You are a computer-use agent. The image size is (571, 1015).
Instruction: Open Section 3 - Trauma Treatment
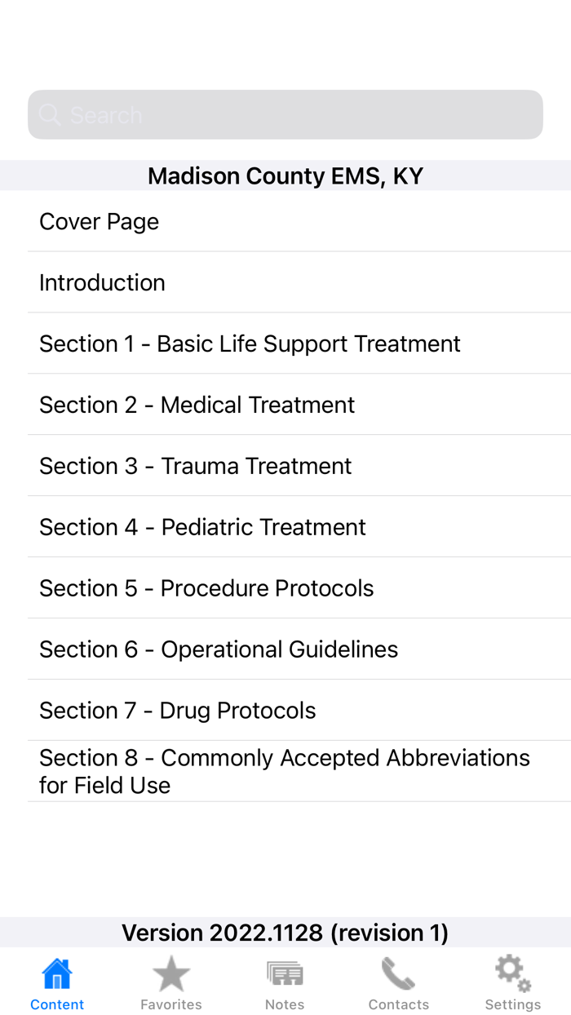click(x=285, y=465)
